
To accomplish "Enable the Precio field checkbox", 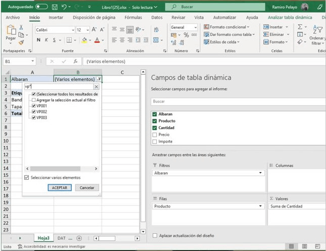I will click(155, 135).
